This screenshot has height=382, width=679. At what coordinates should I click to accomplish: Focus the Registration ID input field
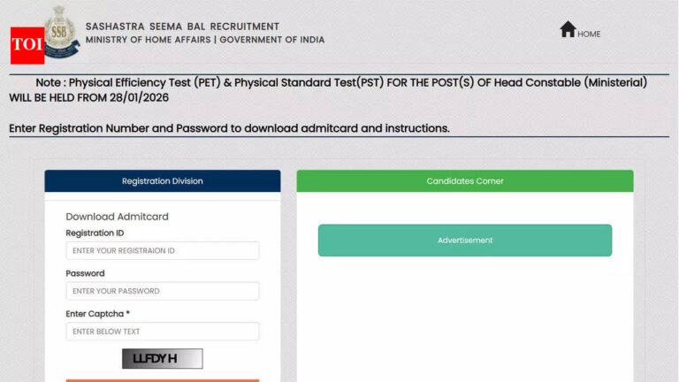(163, 251)
